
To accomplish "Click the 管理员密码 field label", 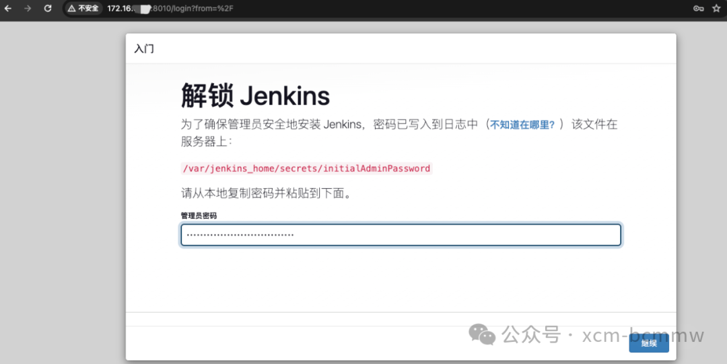I will click(199, 216).
